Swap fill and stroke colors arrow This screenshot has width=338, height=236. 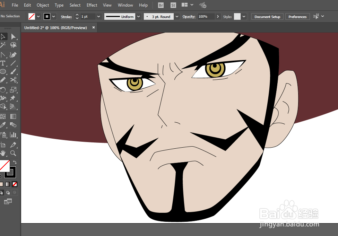[x=15, y=162]
